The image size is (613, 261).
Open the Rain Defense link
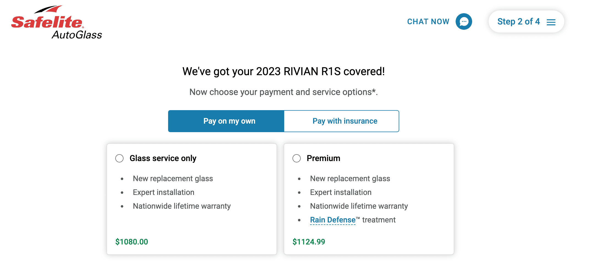point(333,220)
